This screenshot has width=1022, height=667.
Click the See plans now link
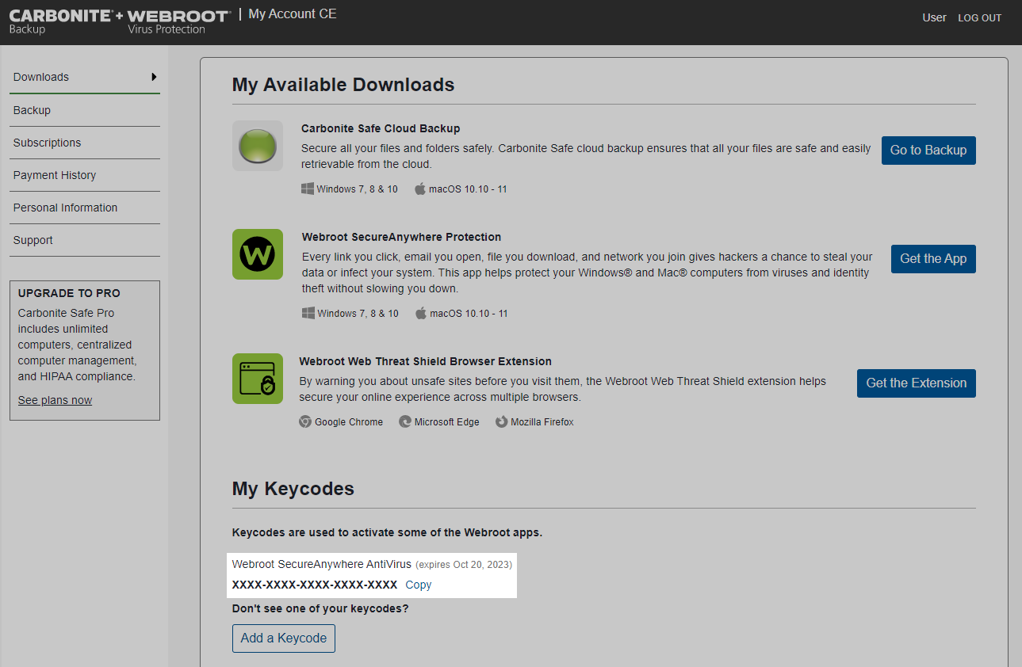pyautogui.click(x=55, y=400)
